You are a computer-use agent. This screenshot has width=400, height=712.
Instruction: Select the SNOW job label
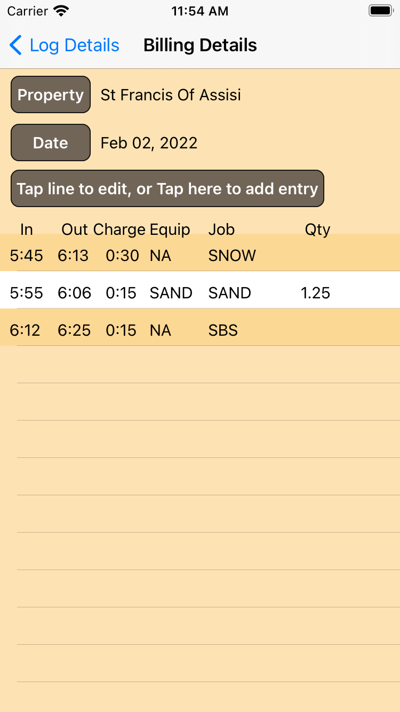pyautogui.click(x=232, y=256)
